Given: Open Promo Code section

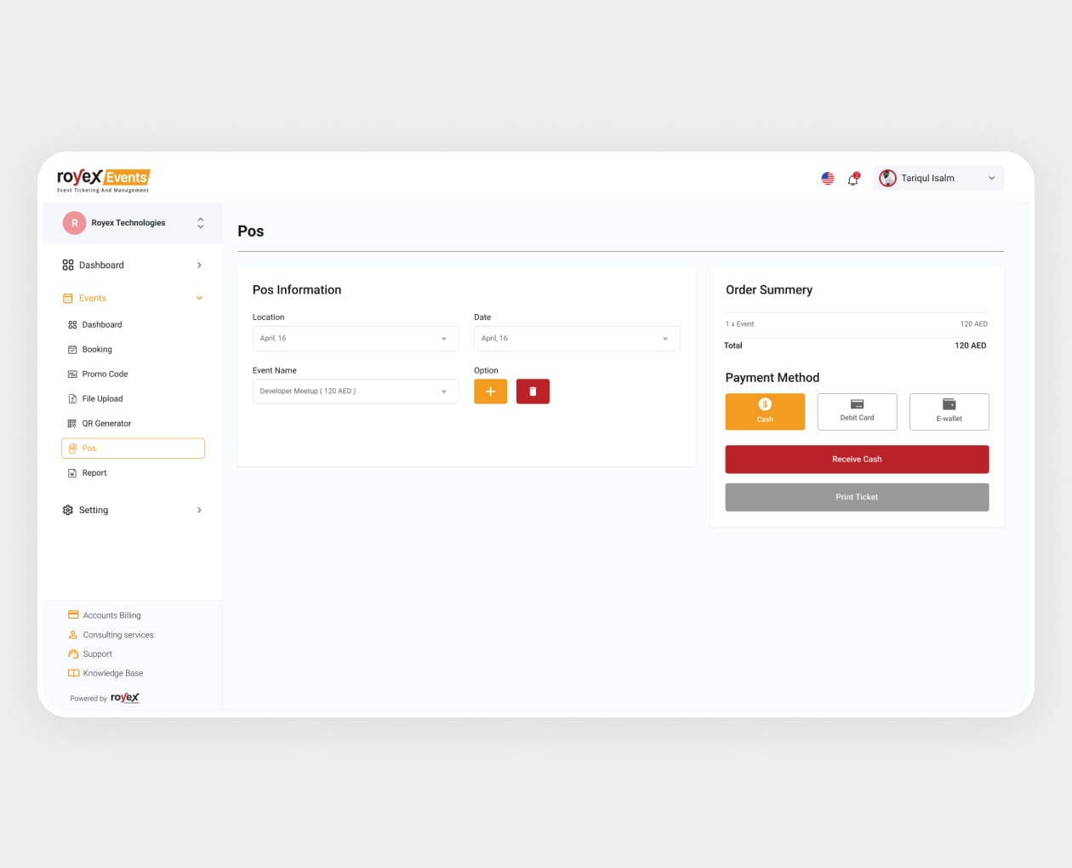Looking at the screenshot, I should click(x=105, y=374).
